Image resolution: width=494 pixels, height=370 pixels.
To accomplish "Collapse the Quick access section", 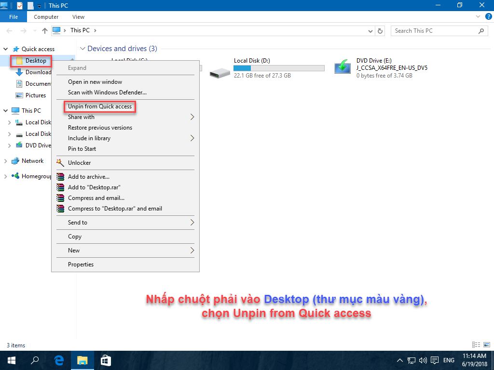I will [x=5, y=49].
